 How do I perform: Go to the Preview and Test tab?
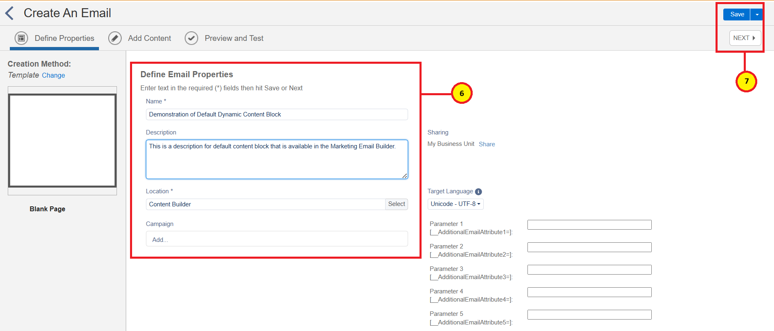pyautogui.click(x=234, y=38)
